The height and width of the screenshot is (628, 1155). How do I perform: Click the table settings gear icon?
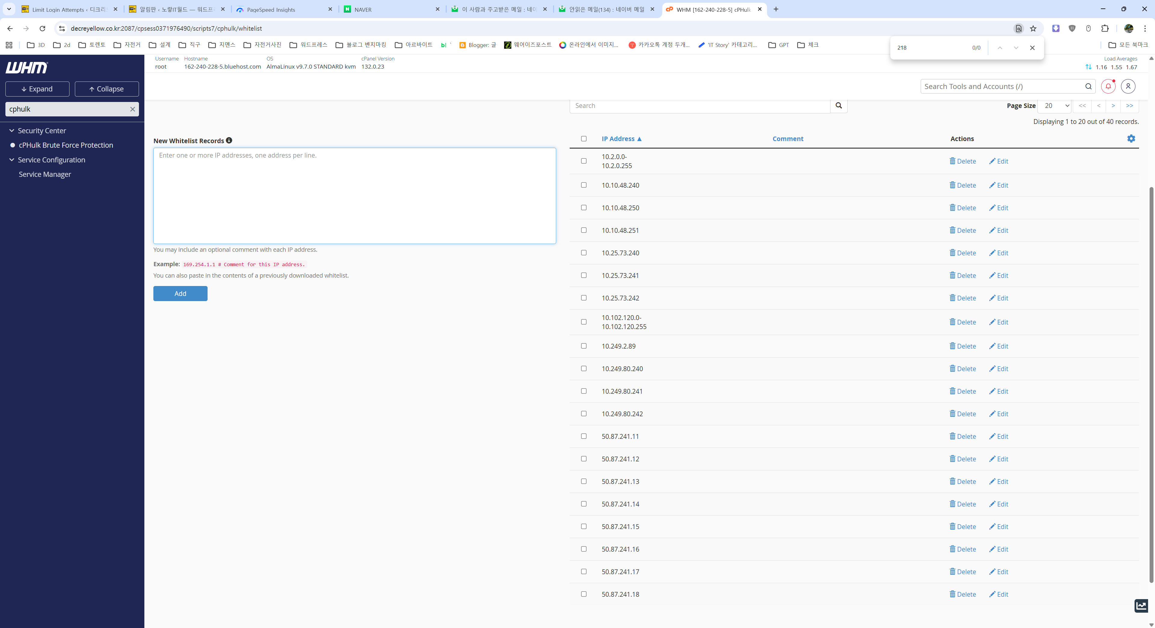(x=1131, y=139)
